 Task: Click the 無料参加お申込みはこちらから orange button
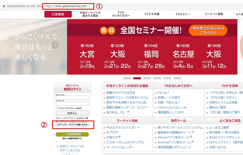(x=208, y=30)
